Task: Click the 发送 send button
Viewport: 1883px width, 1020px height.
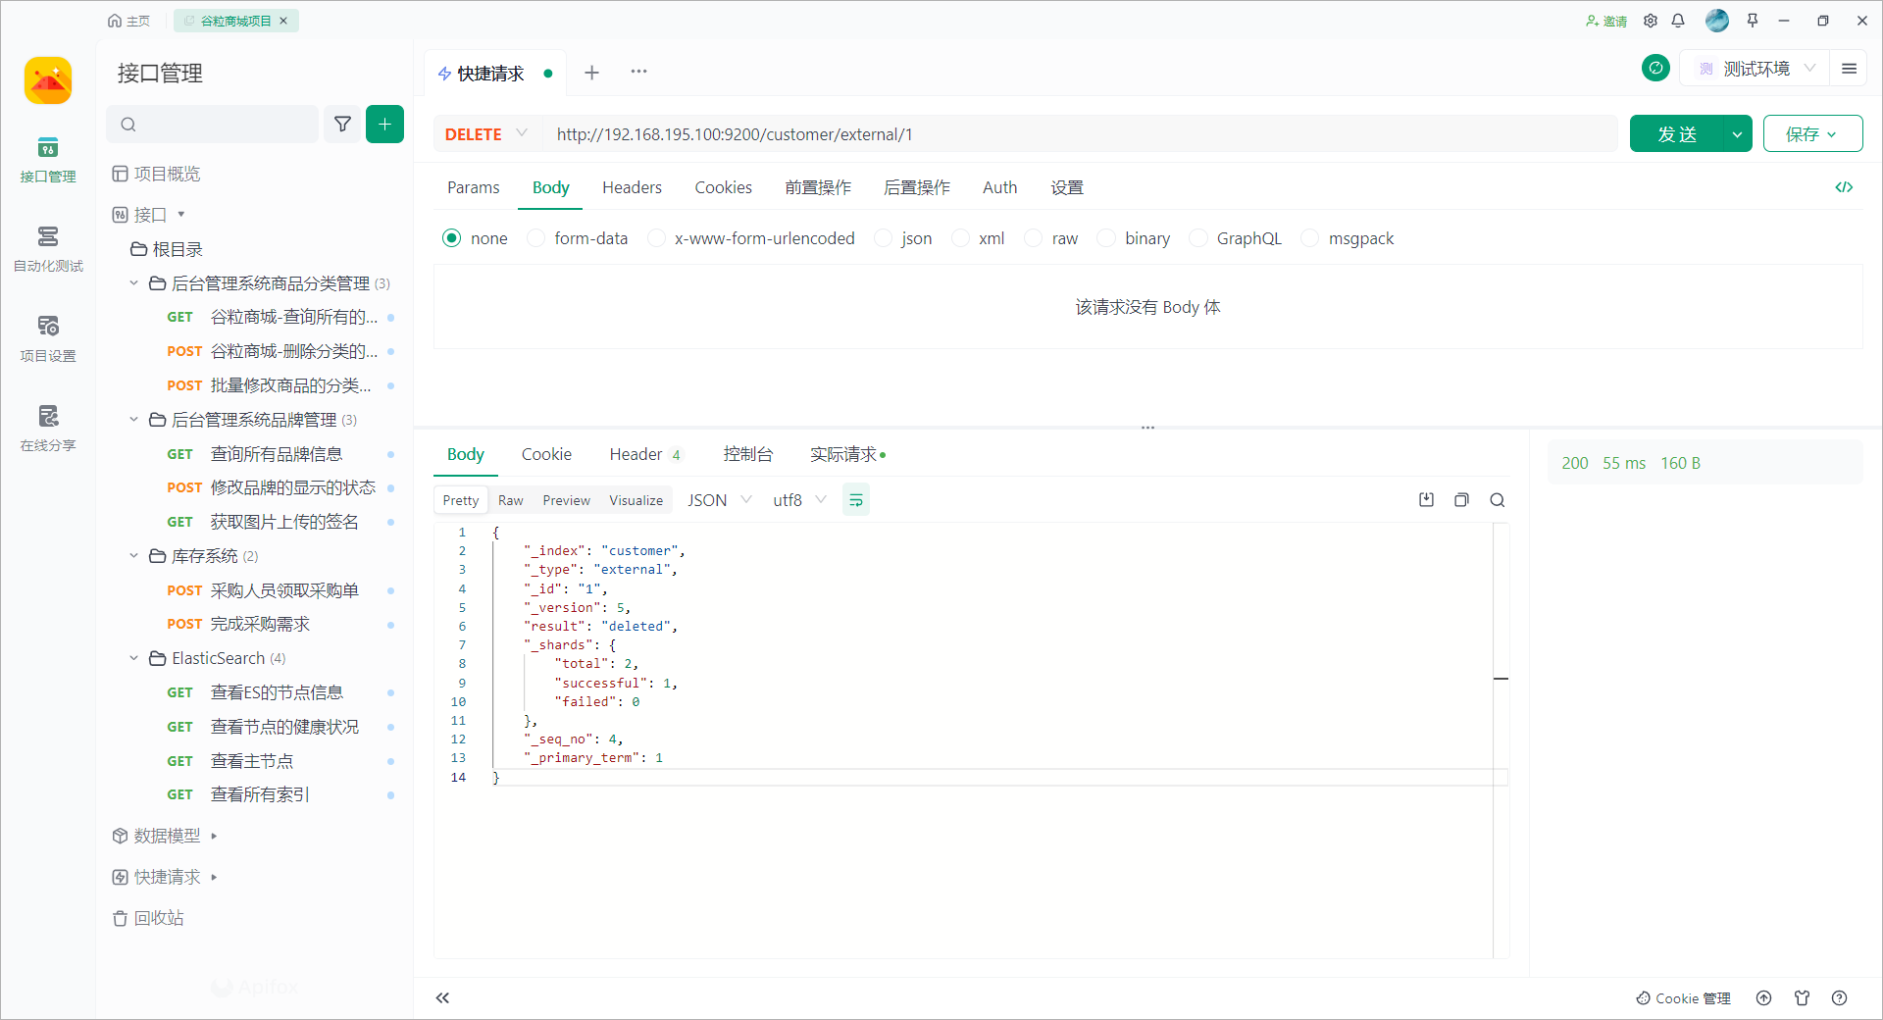Action: (1676, 134)
